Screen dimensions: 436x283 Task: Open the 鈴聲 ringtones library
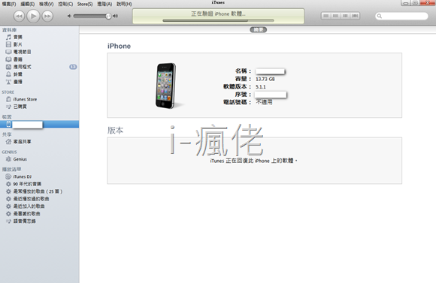tap(18, 74)
